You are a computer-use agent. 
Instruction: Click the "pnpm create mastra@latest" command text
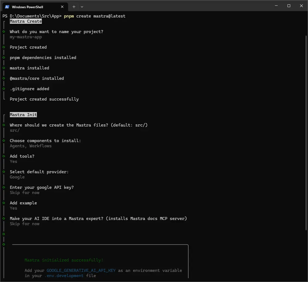[x=95, y=16]
